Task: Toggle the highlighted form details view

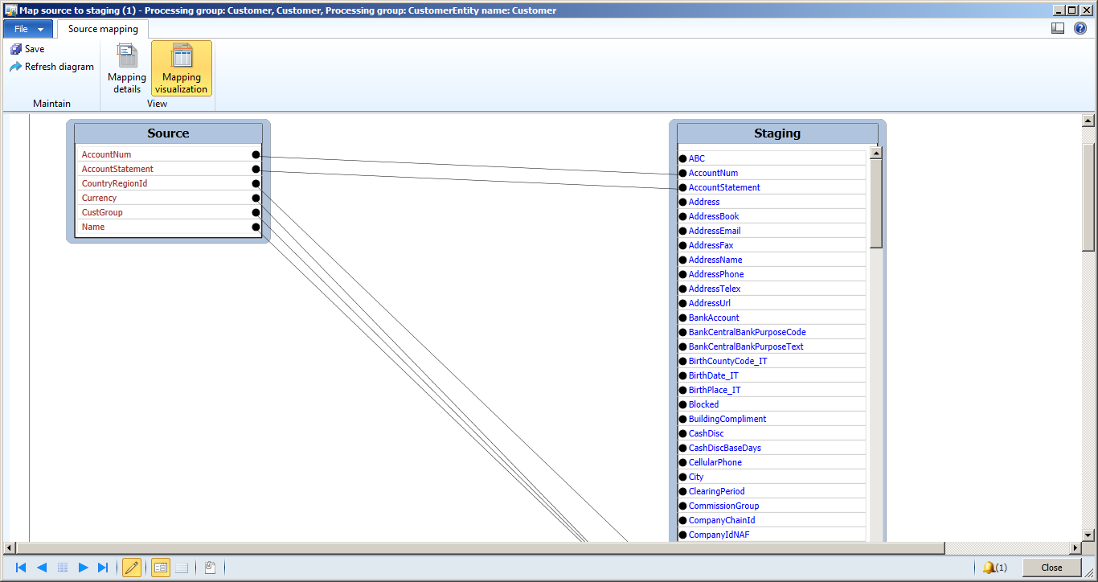Action: click(x=160, y=567)
